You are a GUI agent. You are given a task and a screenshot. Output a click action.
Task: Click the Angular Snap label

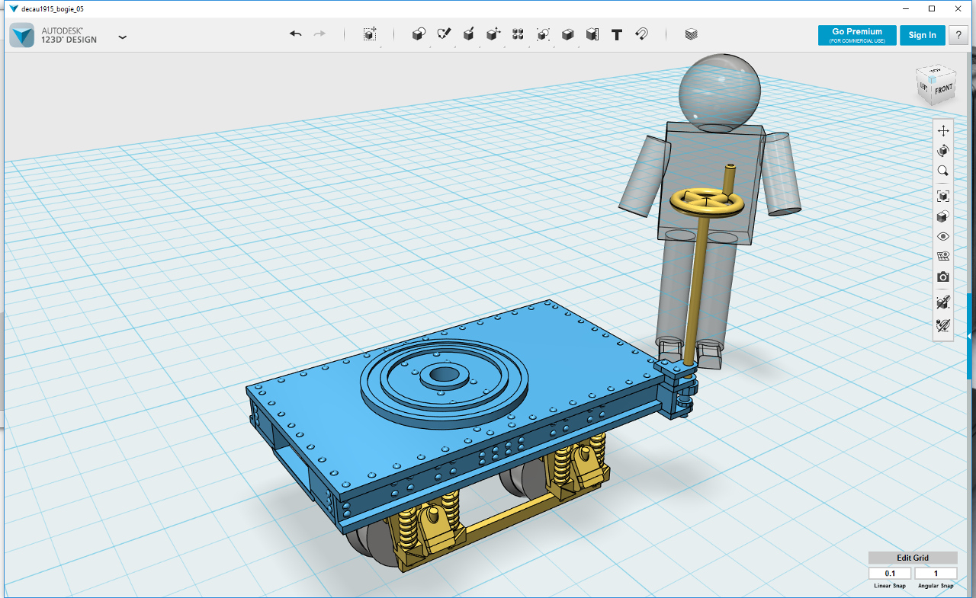pos(936,586)
